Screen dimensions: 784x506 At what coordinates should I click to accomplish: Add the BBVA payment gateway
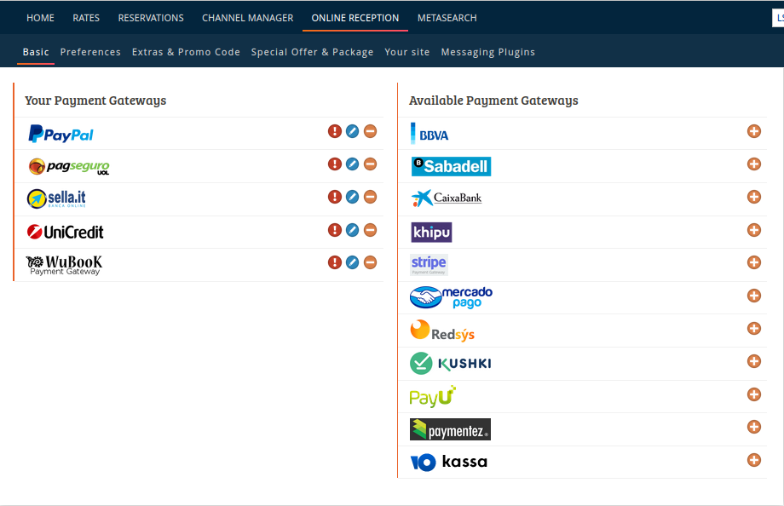click(x=754, y=131)
